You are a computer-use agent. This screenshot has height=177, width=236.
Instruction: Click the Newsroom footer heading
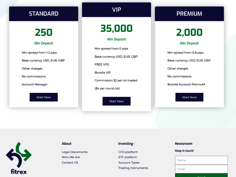(x=183, y=144)
